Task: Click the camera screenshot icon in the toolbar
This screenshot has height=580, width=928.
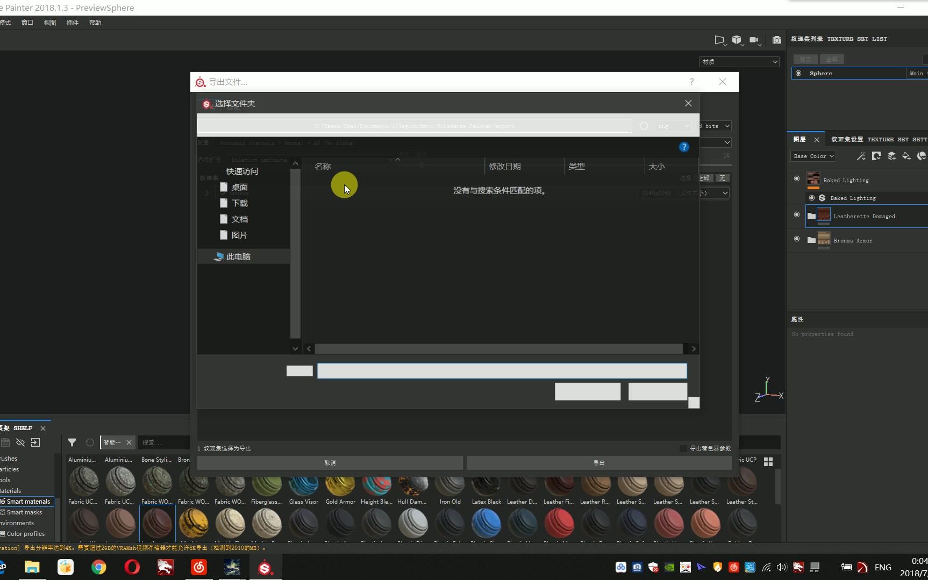Action: (x=776, y=40)
